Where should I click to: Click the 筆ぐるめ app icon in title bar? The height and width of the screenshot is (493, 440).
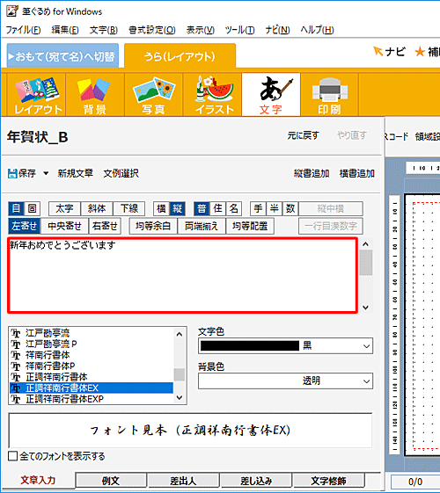[x=12, y=11]
